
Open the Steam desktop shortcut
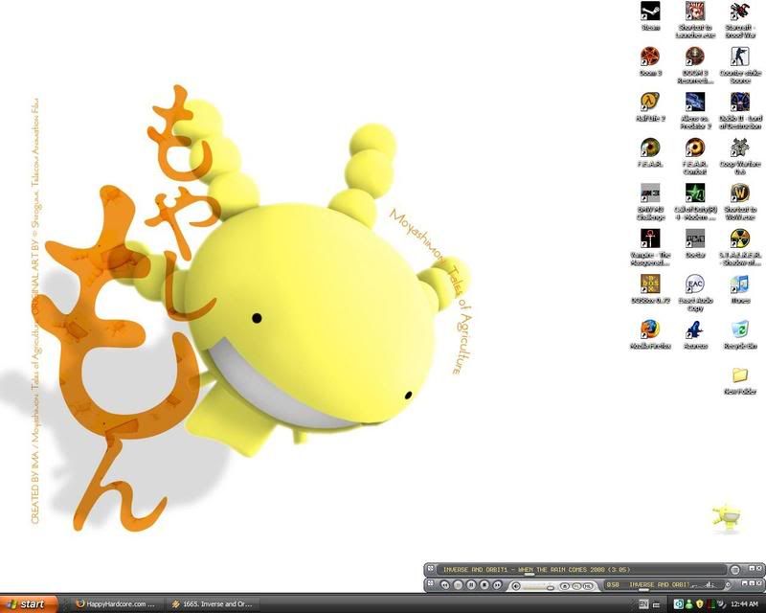pos(650,13)
